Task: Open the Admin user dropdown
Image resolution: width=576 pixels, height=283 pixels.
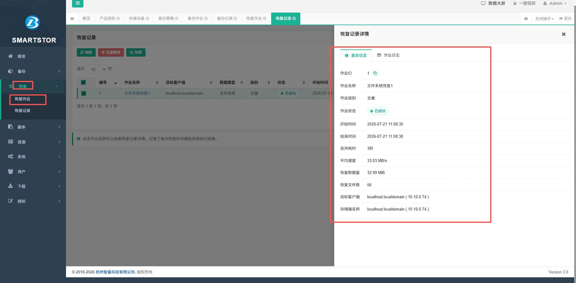Action: point(555,3)
